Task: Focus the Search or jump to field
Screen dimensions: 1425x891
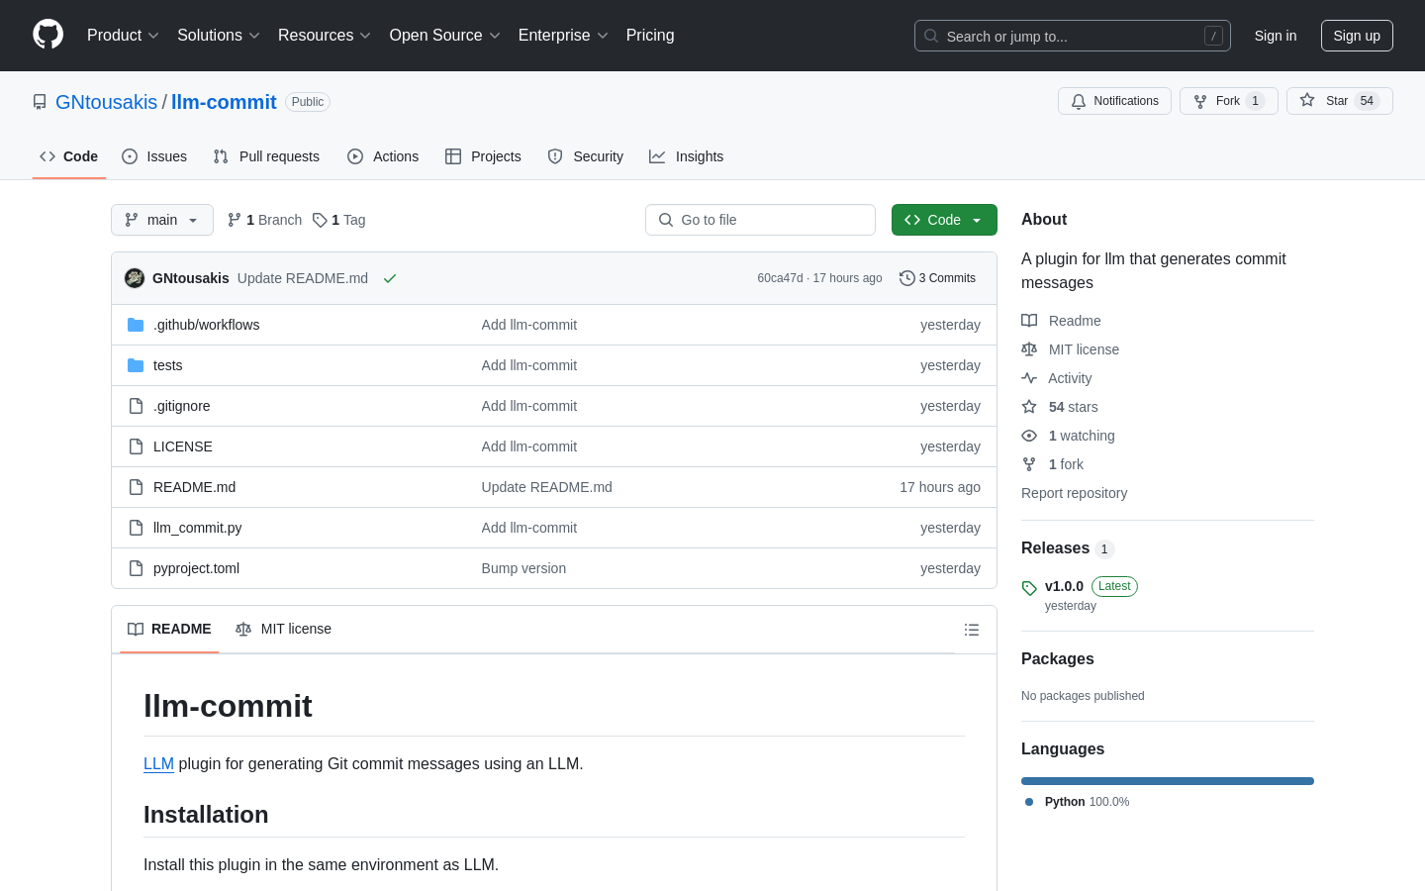Action: click(1073, 36)
